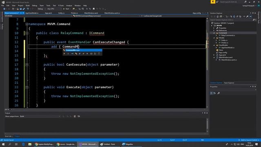The height and width of the screenshot is (147, 261).
Task: Click the Properties panel Property Pages wrench icon
Action: (219, 93)
